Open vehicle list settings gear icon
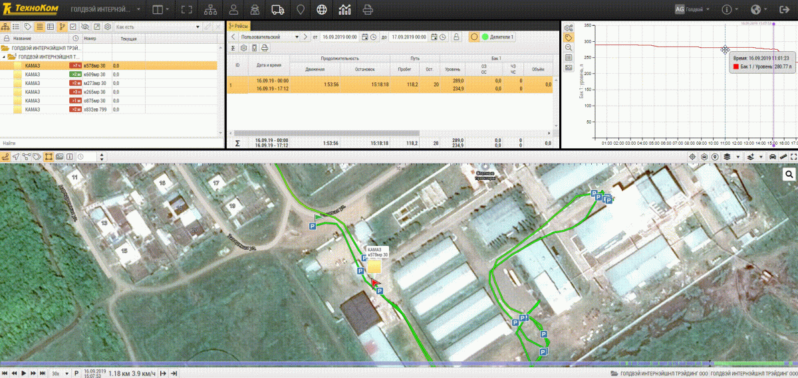 pyautogui.click(x=108, y=27)
